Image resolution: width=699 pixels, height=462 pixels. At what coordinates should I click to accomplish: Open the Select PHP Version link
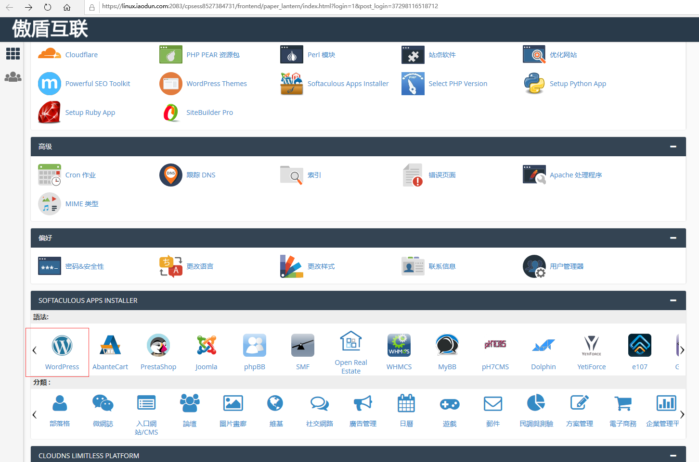[458, 84]
